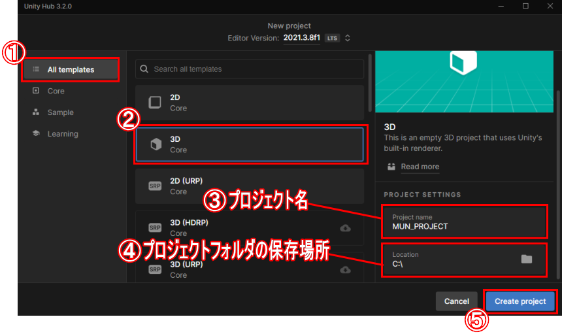The height and width of the screenshot is (334, 562).
Task: Click the Sample category blocks icon
Action: point(36,112)
